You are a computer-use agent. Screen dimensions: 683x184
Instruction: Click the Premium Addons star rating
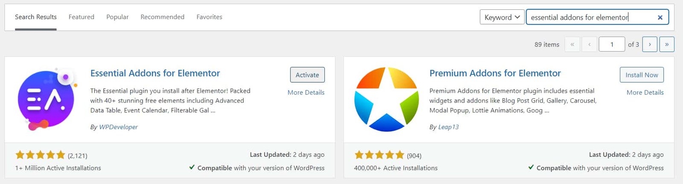[379, 155]
